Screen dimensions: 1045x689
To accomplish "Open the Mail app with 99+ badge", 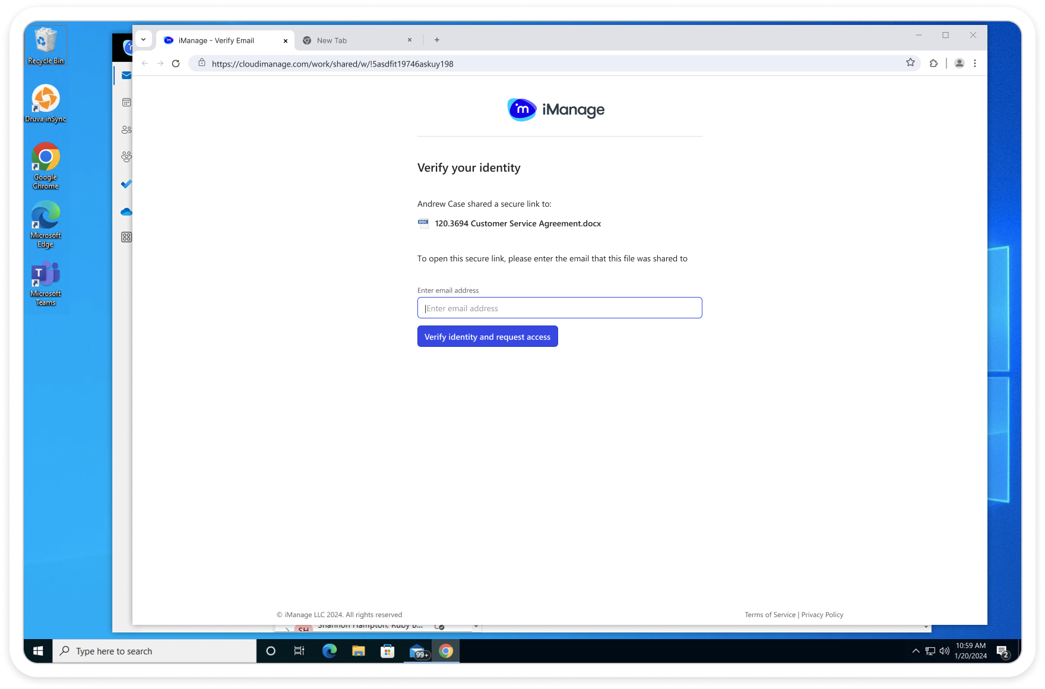I will [x=418, y=651].
